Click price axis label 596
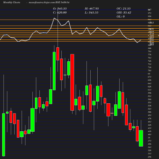Viewport: 159px width, 159px height. pos(149,93)
